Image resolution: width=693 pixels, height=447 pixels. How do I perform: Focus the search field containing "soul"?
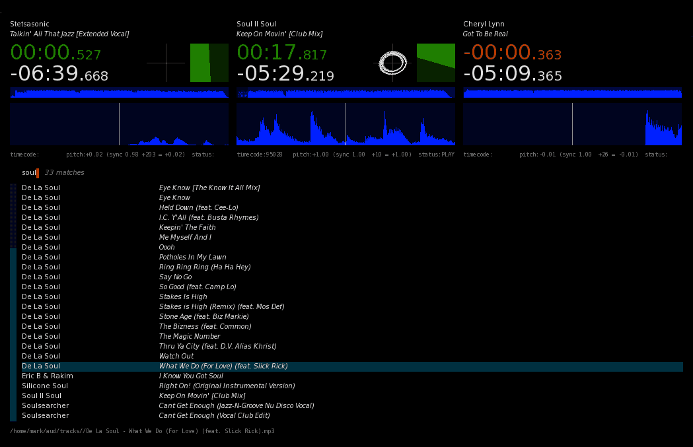(x=30, y=173)
